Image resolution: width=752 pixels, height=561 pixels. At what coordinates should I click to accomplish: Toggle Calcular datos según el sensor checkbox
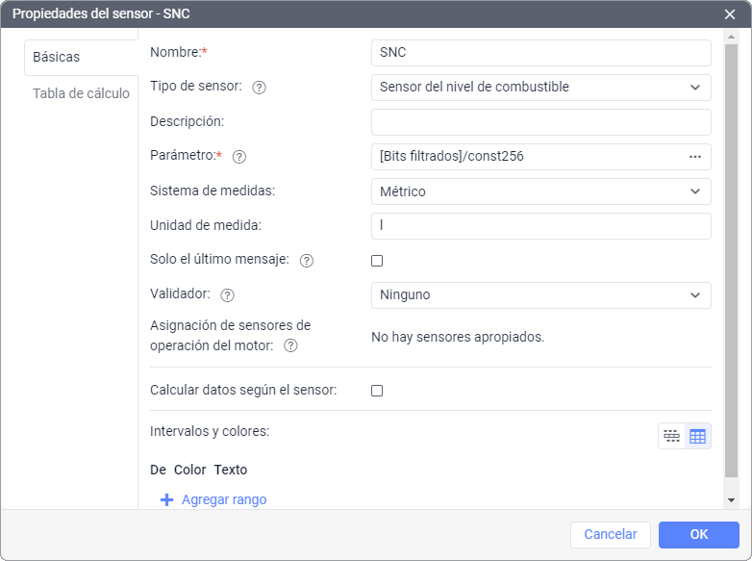pyautogui.click(x=377, y=391)
